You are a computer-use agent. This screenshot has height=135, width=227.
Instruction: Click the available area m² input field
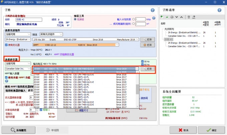tap(140, 24)
